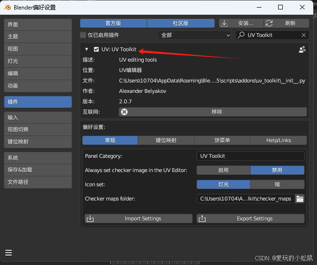Click the Checker maps folder path field
Viewport: 317px width, 265px height.
click(246, 199)
